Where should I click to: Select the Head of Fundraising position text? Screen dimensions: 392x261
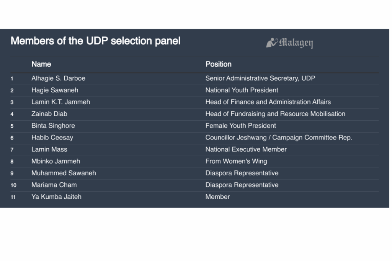(275, 114)
